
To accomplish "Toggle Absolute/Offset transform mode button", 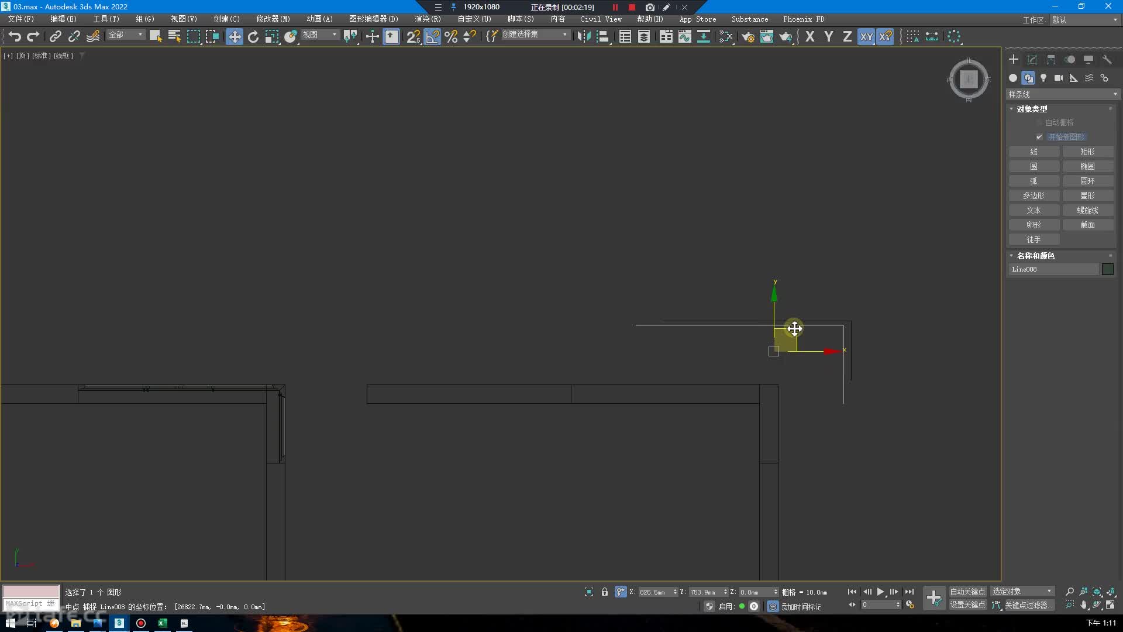I will pyautogui.click(x=621, y=592).
